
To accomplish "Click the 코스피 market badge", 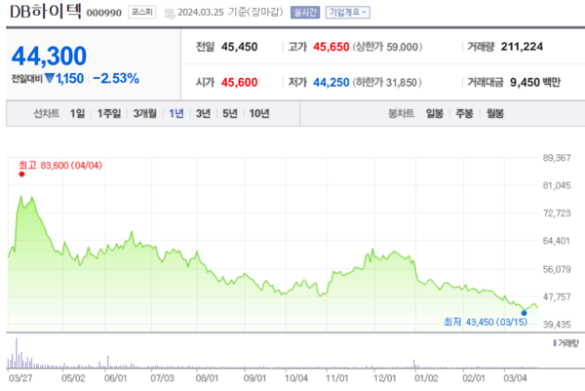I will (x=144, y=13).
